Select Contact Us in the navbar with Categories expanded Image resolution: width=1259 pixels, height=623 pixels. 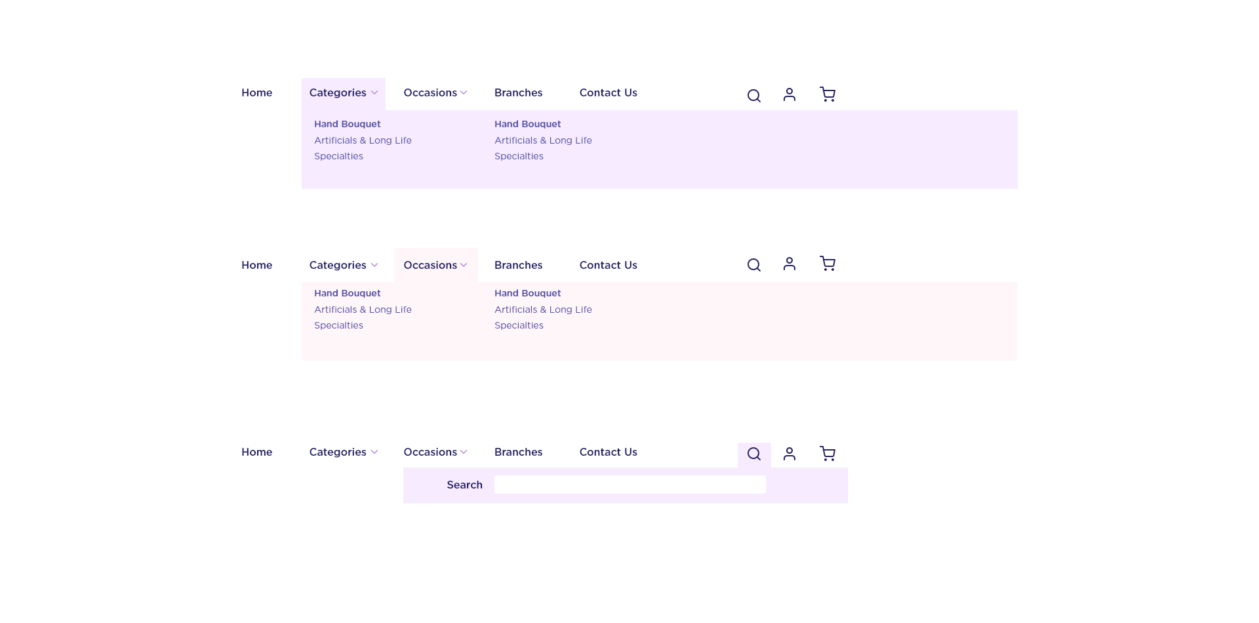click(608, 93)
